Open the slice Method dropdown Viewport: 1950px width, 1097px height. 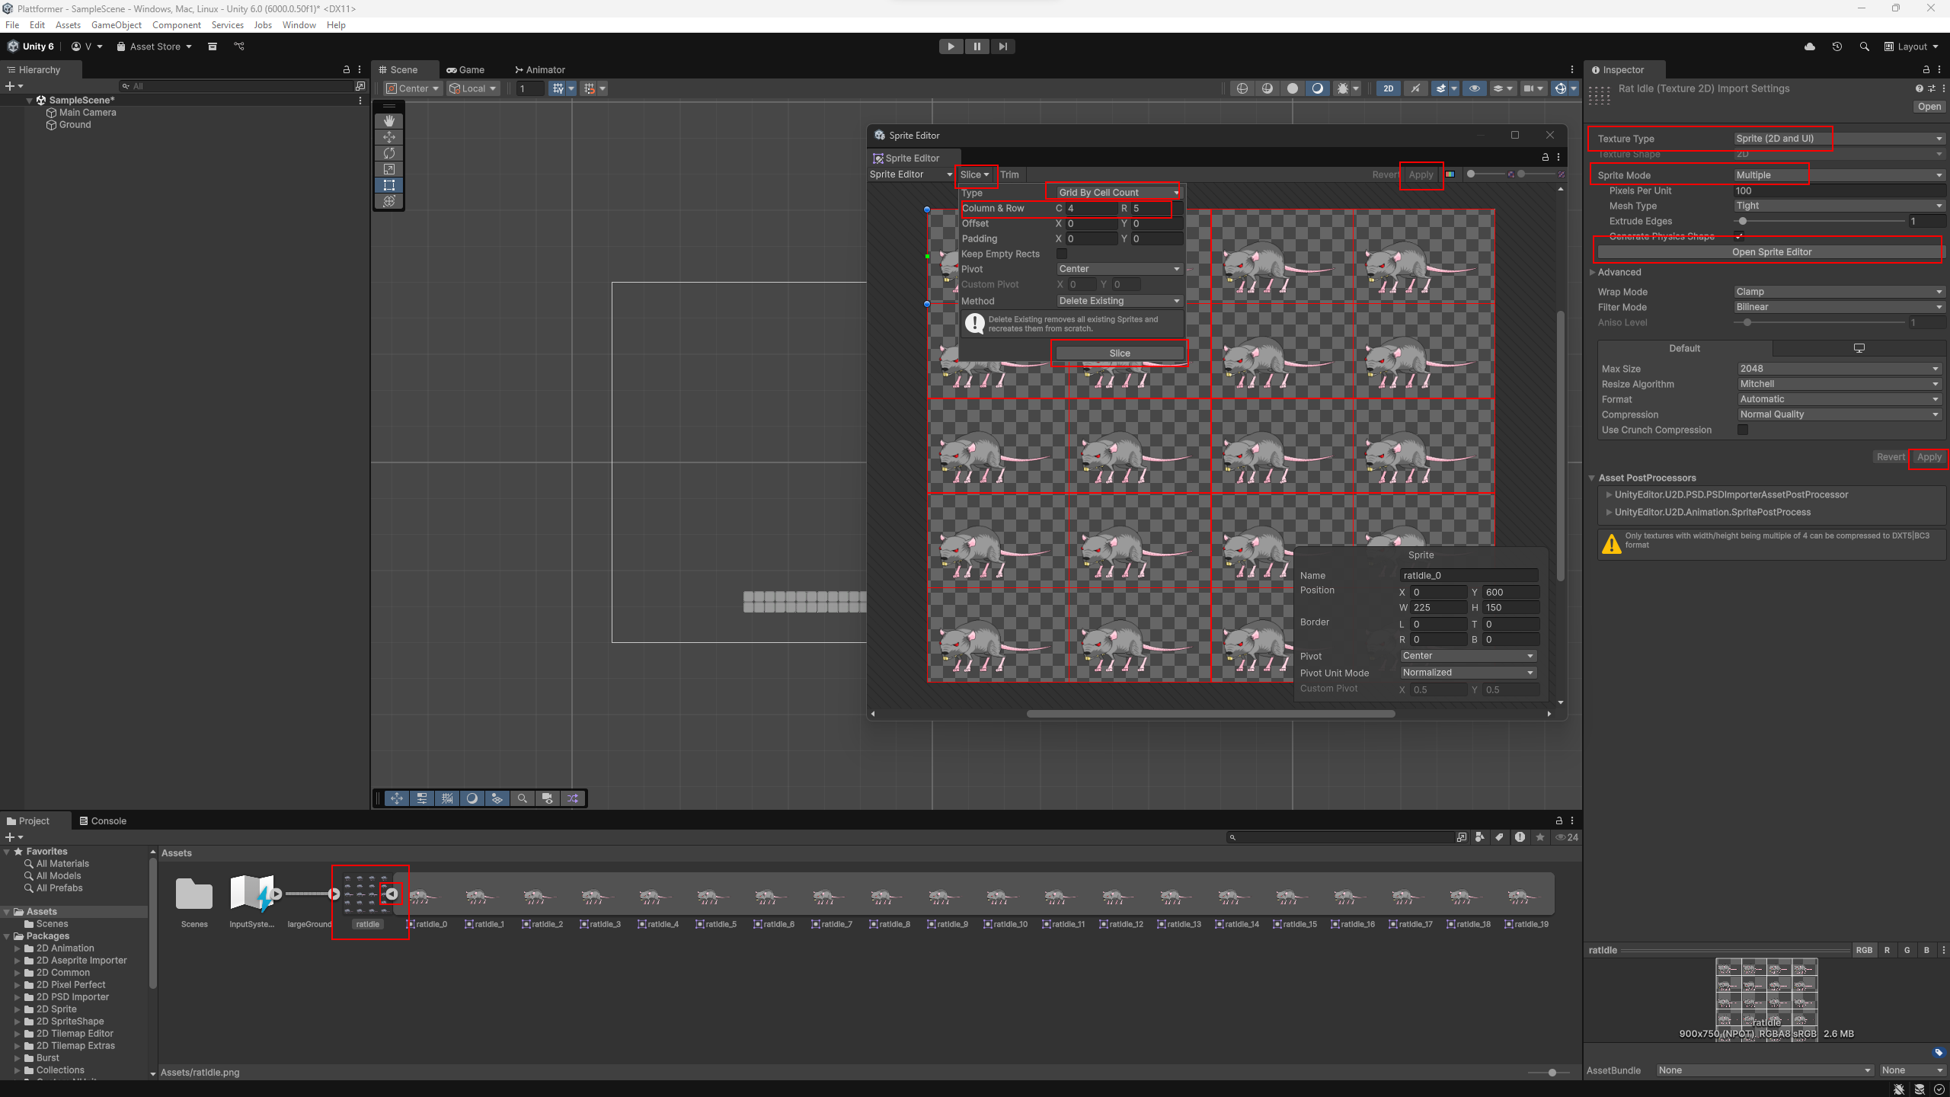[1119, 301]
